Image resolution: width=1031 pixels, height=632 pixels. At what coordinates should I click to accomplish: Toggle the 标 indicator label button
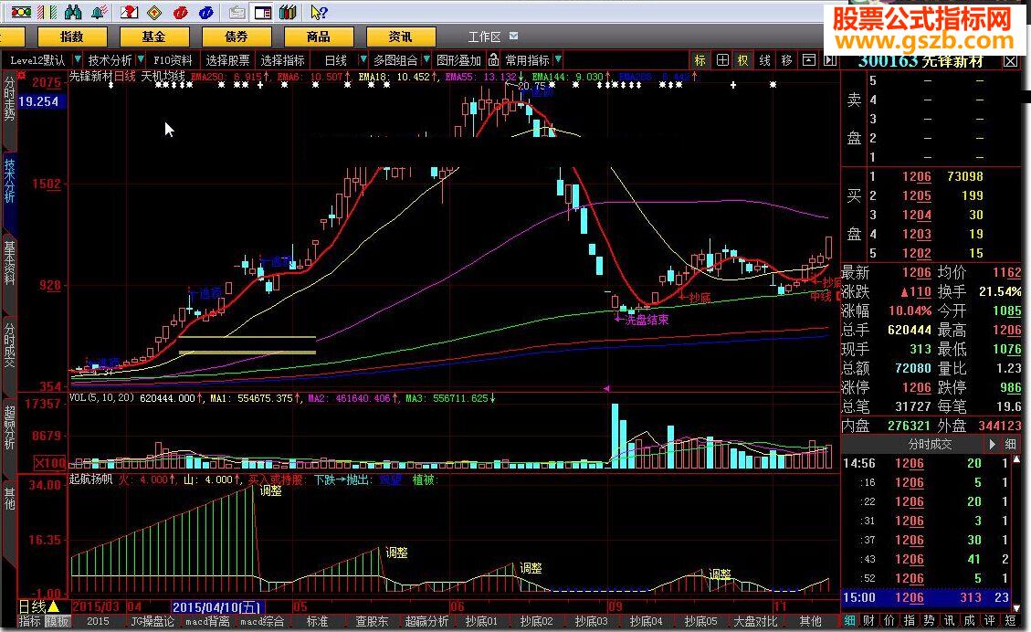(x=700, y=60)
